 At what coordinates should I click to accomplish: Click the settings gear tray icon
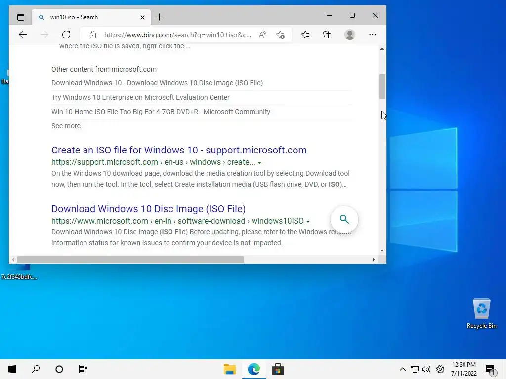pos(440,369)
